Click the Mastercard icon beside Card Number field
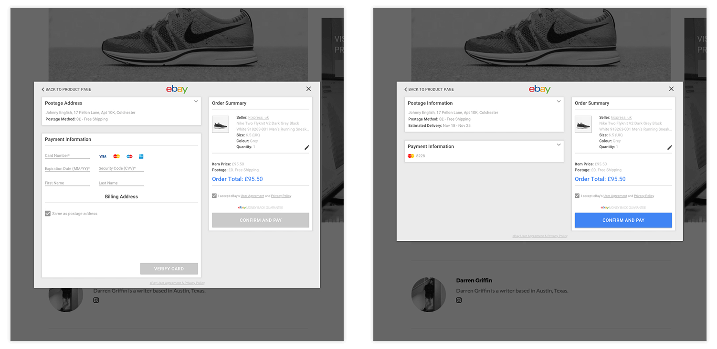Viewport: 717px width, 349px height. point(116,156)
